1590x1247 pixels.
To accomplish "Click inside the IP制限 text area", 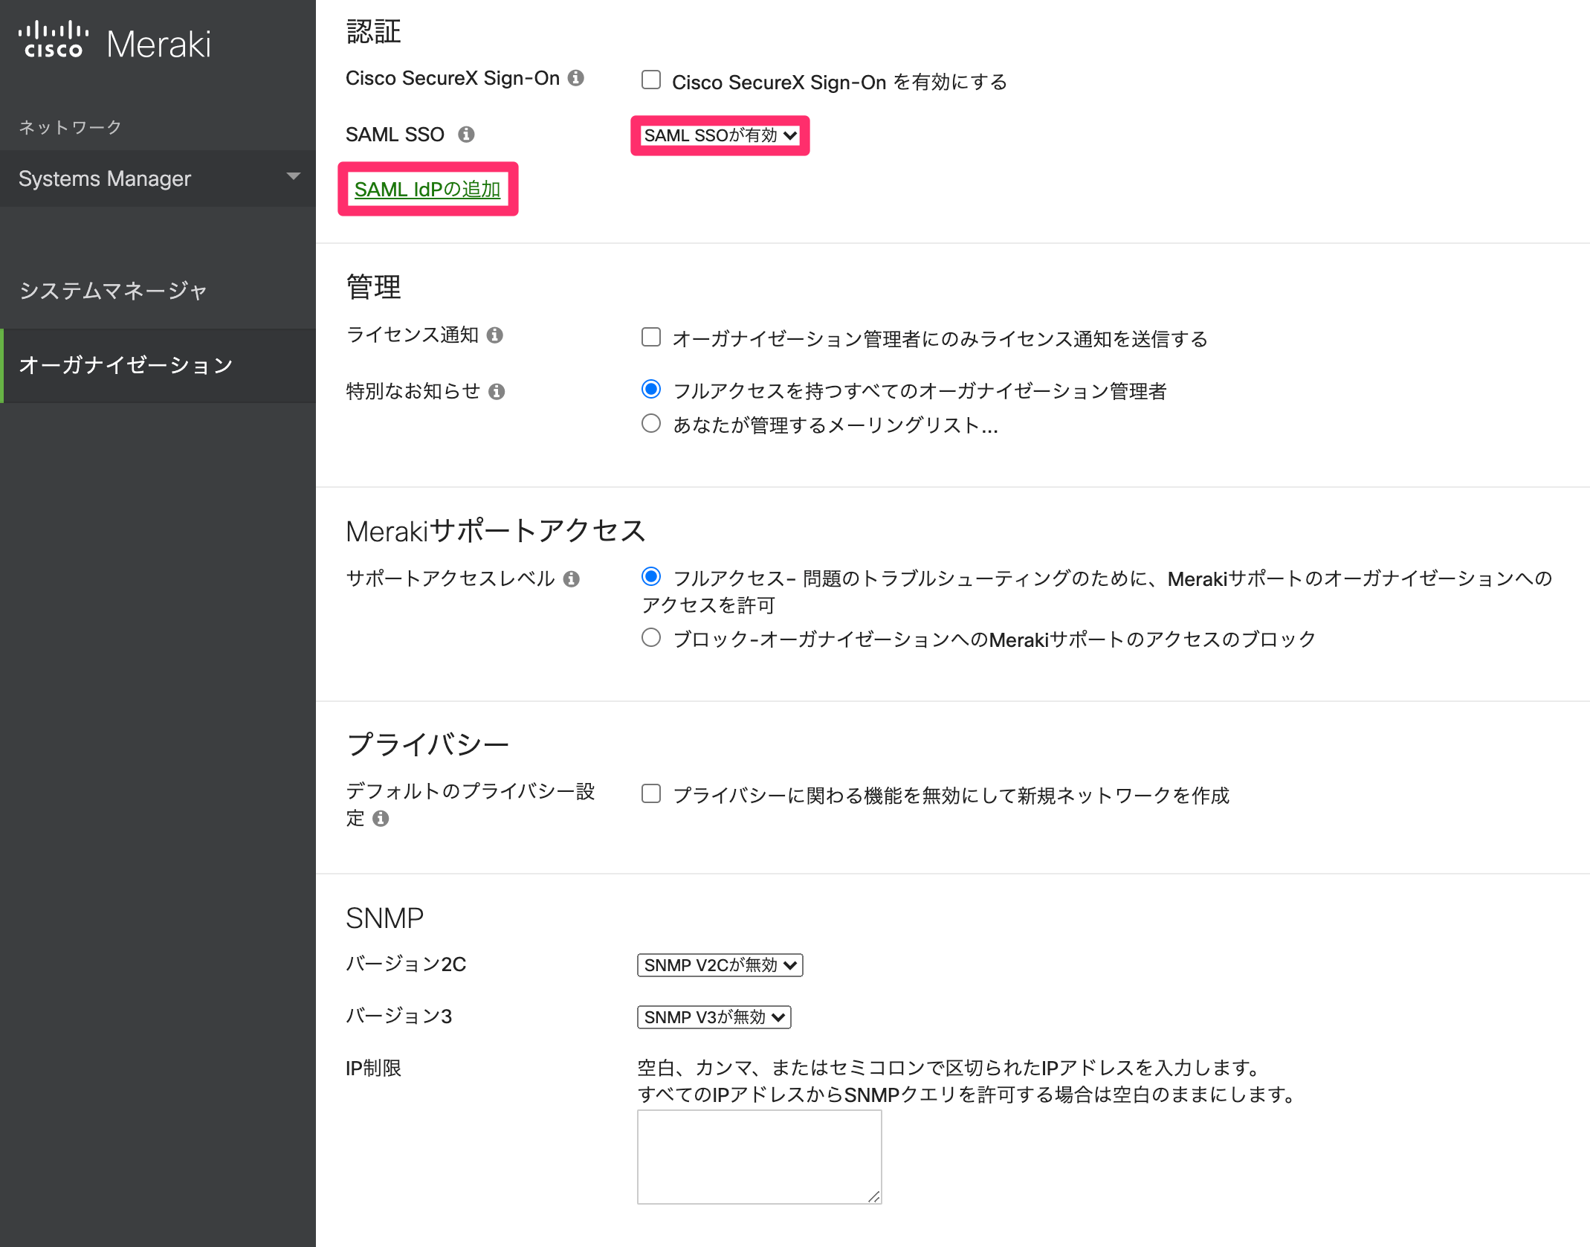I will 760,1157.
